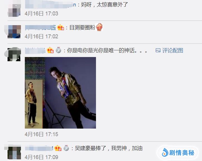Open avatar of the 目测要圈粉 commenter

pyautogui.click(x=14, y=32)
